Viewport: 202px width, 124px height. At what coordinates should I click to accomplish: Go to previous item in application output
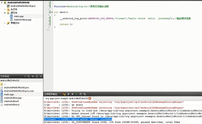(x=68, y=94)
